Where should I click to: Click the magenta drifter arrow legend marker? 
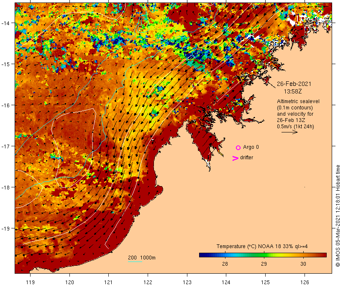(235, 158)
